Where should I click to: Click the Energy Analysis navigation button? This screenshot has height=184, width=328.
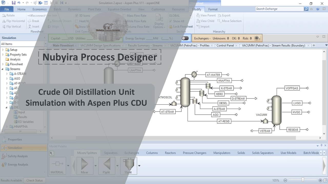pyautogui.click(x=24, y=165)
